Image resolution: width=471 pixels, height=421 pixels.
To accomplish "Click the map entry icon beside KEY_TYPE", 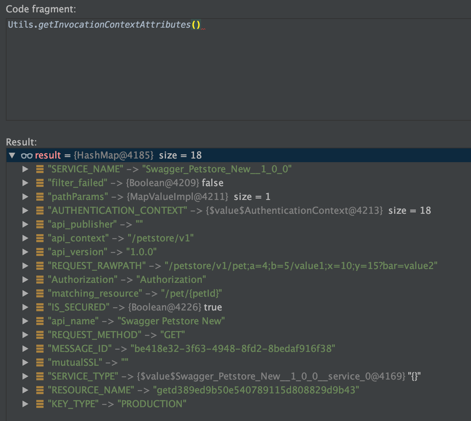I will tap(40, 404).
